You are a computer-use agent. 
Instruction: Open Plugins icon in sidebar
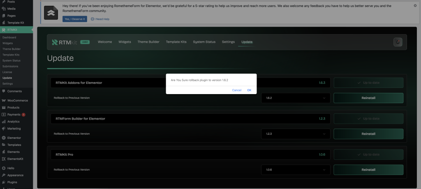(x=4, y=182)
